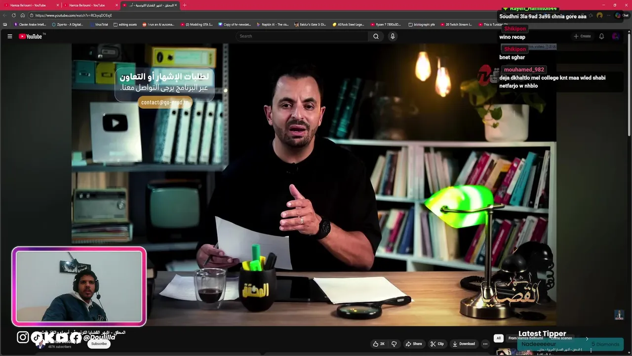Screen dimensions: 632x356
Task: Open bibliographi pfe bookmark folder
Action: click(x=422, y=24)
